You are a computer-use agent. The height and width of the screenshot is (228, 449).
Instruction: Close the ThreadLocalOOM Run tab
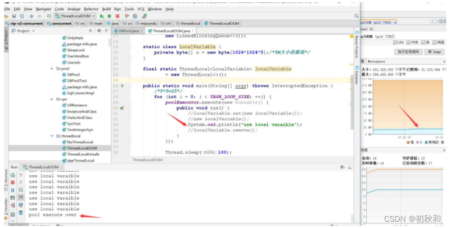61,167
